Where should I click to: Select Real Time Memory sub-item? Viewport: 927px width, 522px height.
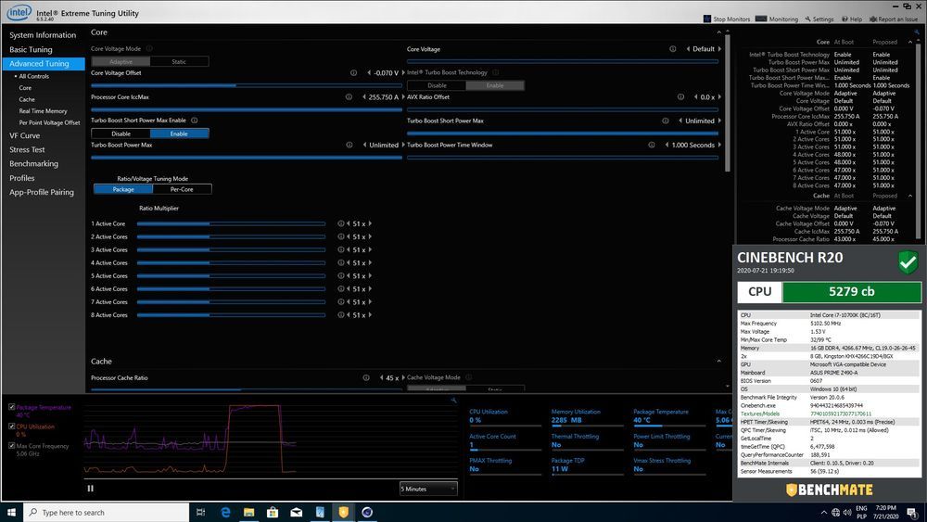tap(43, 111)
